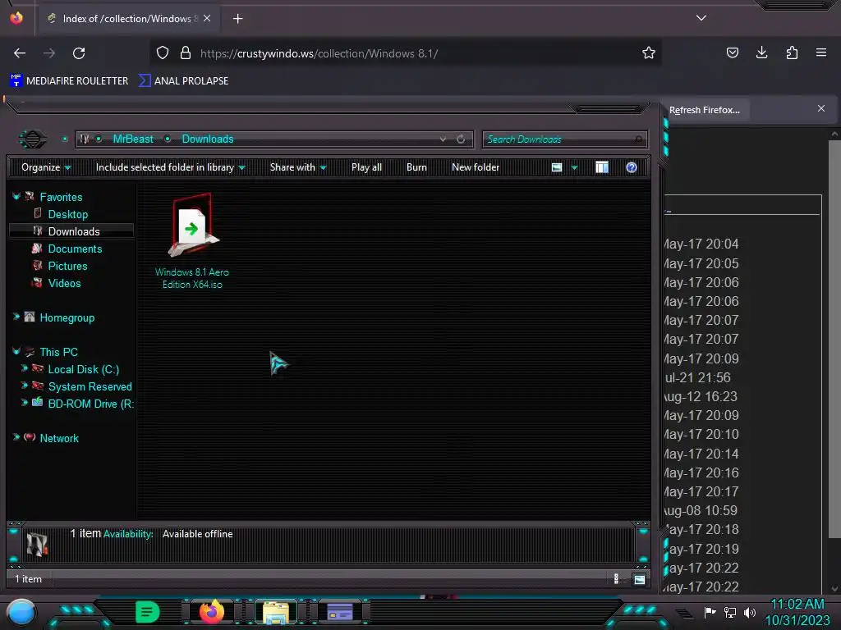Image resolution: width=841 pixels, height=630 pixels.
Task: Expand Local Disk (C:)
Action: click(x=24, y=368)
